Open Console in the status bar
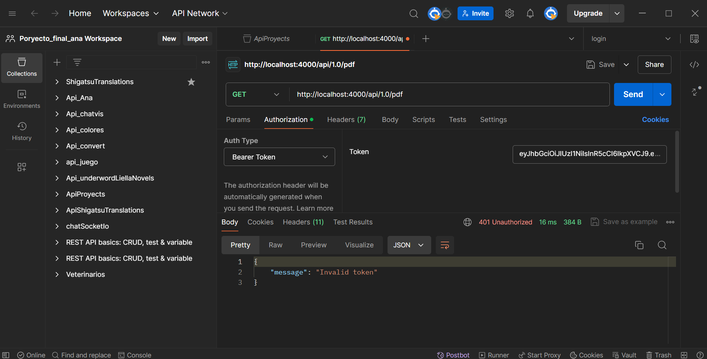 135,355
